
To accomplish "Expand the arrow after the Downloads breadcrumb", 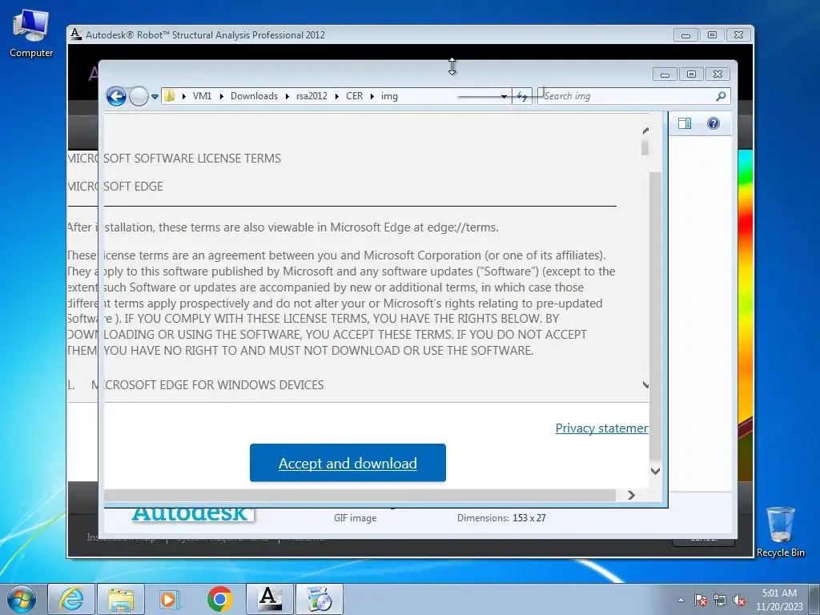I will 287,96.
